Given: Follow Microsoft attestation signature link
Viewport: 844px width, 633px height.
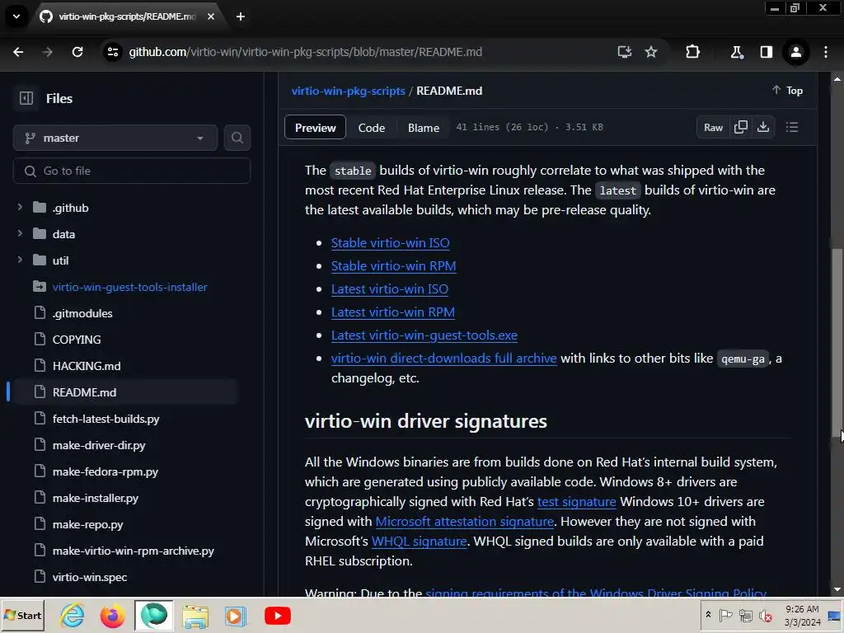Looking at the screenshot, I should [x=465, y=522].
